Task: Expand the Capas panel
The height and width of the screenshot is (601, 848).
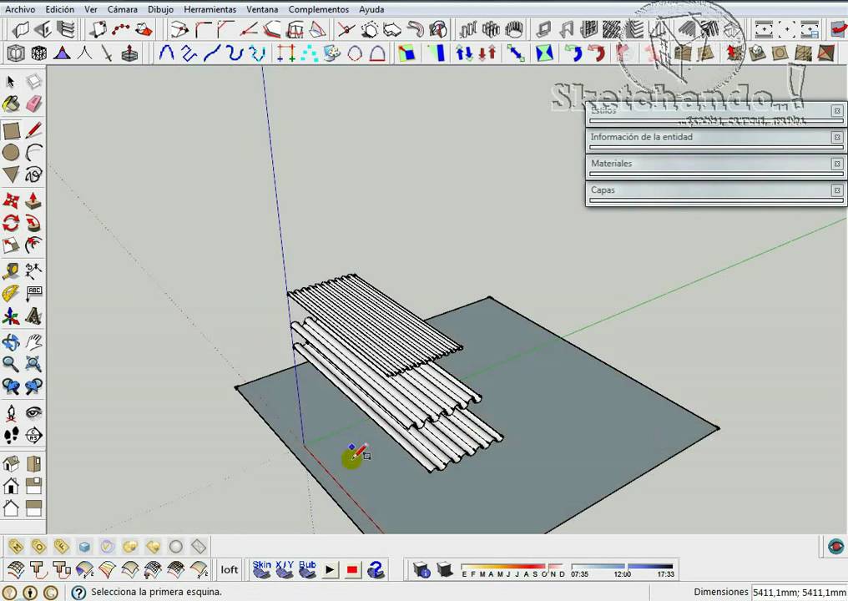Action: [714, 189]
